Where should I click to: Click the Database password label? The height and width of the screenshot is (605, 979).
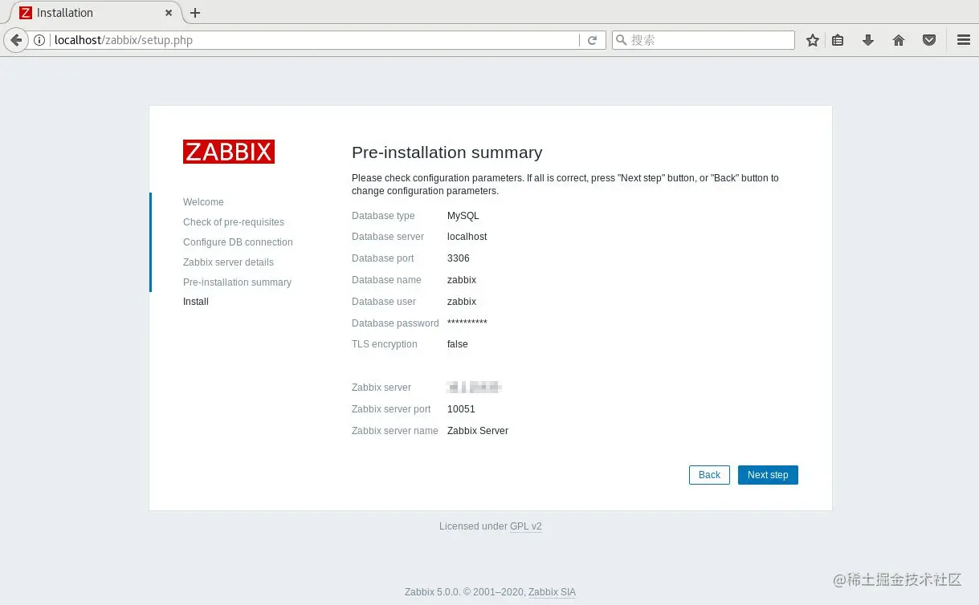click(x=395, y=323)
